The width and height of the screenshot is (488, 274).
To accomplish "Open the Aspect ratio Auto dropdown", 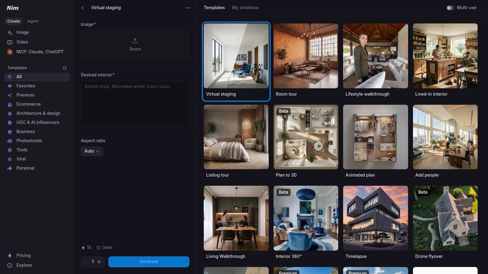I will click(x=92, y=151).
